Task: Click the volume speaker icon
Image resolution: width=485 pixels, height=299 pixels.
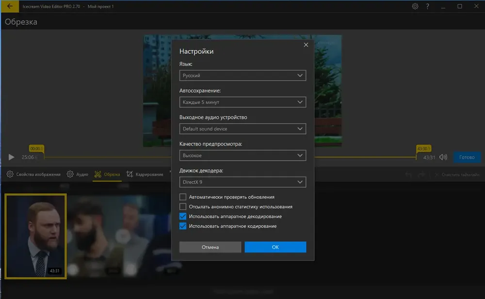Action: 443,157
